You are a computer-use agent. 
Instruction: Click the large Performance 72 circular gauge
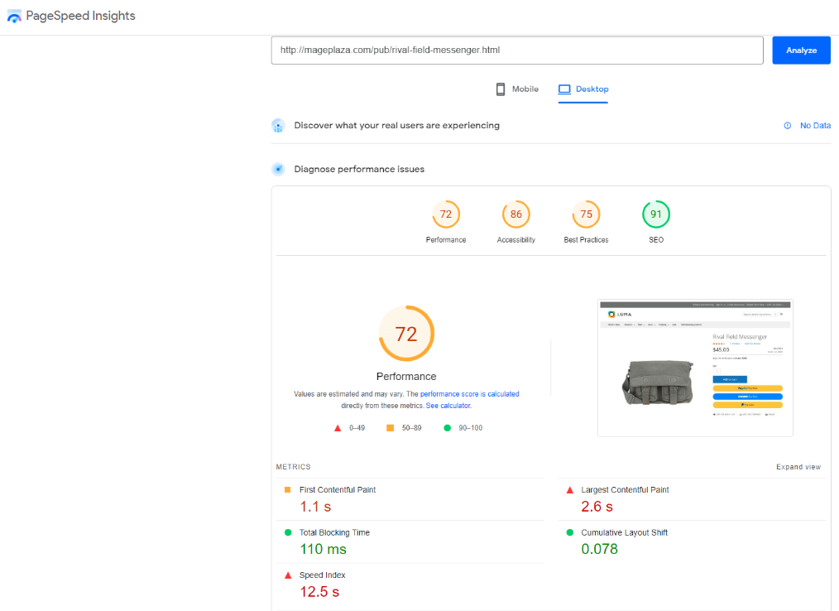tap(406, 334)
